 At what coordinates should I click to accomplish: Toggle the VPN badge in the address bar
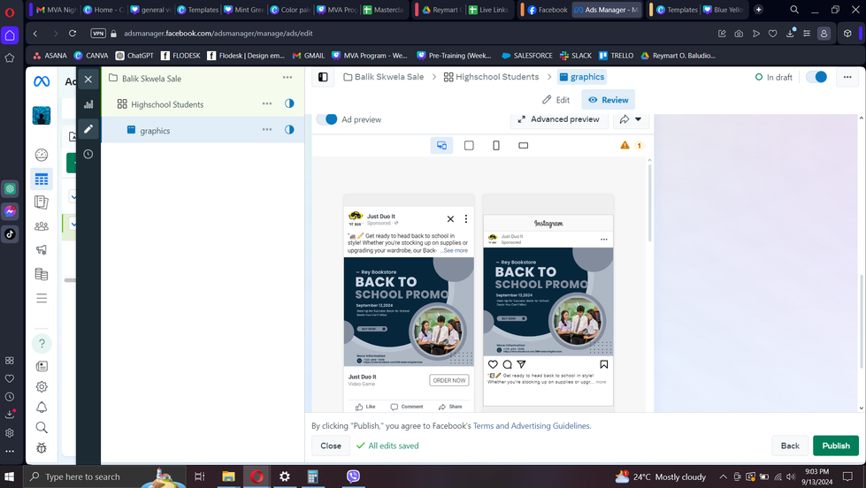tap(98, 33)
